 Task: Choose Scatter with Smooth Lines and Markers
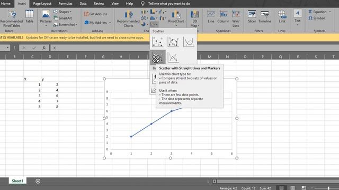173,42
